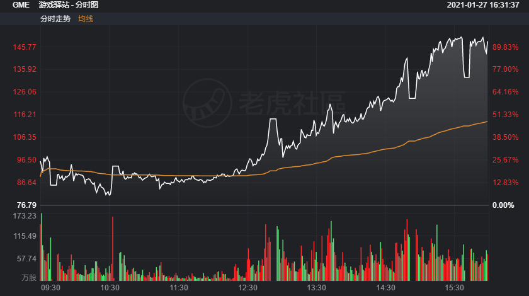The height and width of the screenshot is (296, 529).
Task: Click the 86.64 price axis label
Action: [26, 183]
